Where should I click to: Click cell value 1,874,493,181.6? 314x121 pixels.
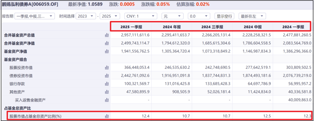coord(256,76)
